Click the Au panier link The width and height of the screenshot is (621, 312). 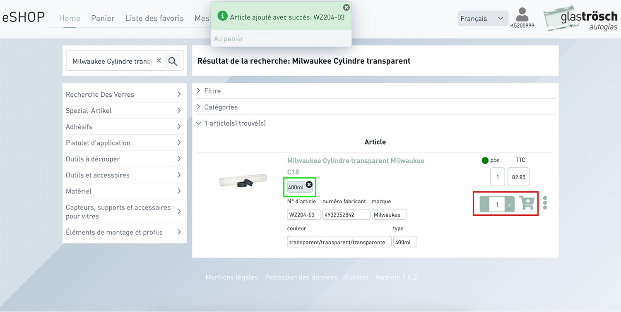click(229, 38)
